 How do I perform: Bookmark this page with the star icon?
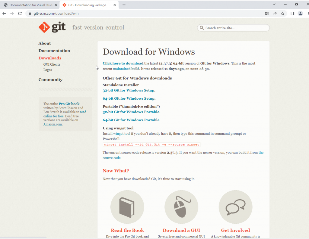(x=282, y=13)
